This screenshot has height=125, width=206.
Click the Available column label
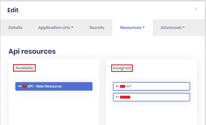(24, 68)
